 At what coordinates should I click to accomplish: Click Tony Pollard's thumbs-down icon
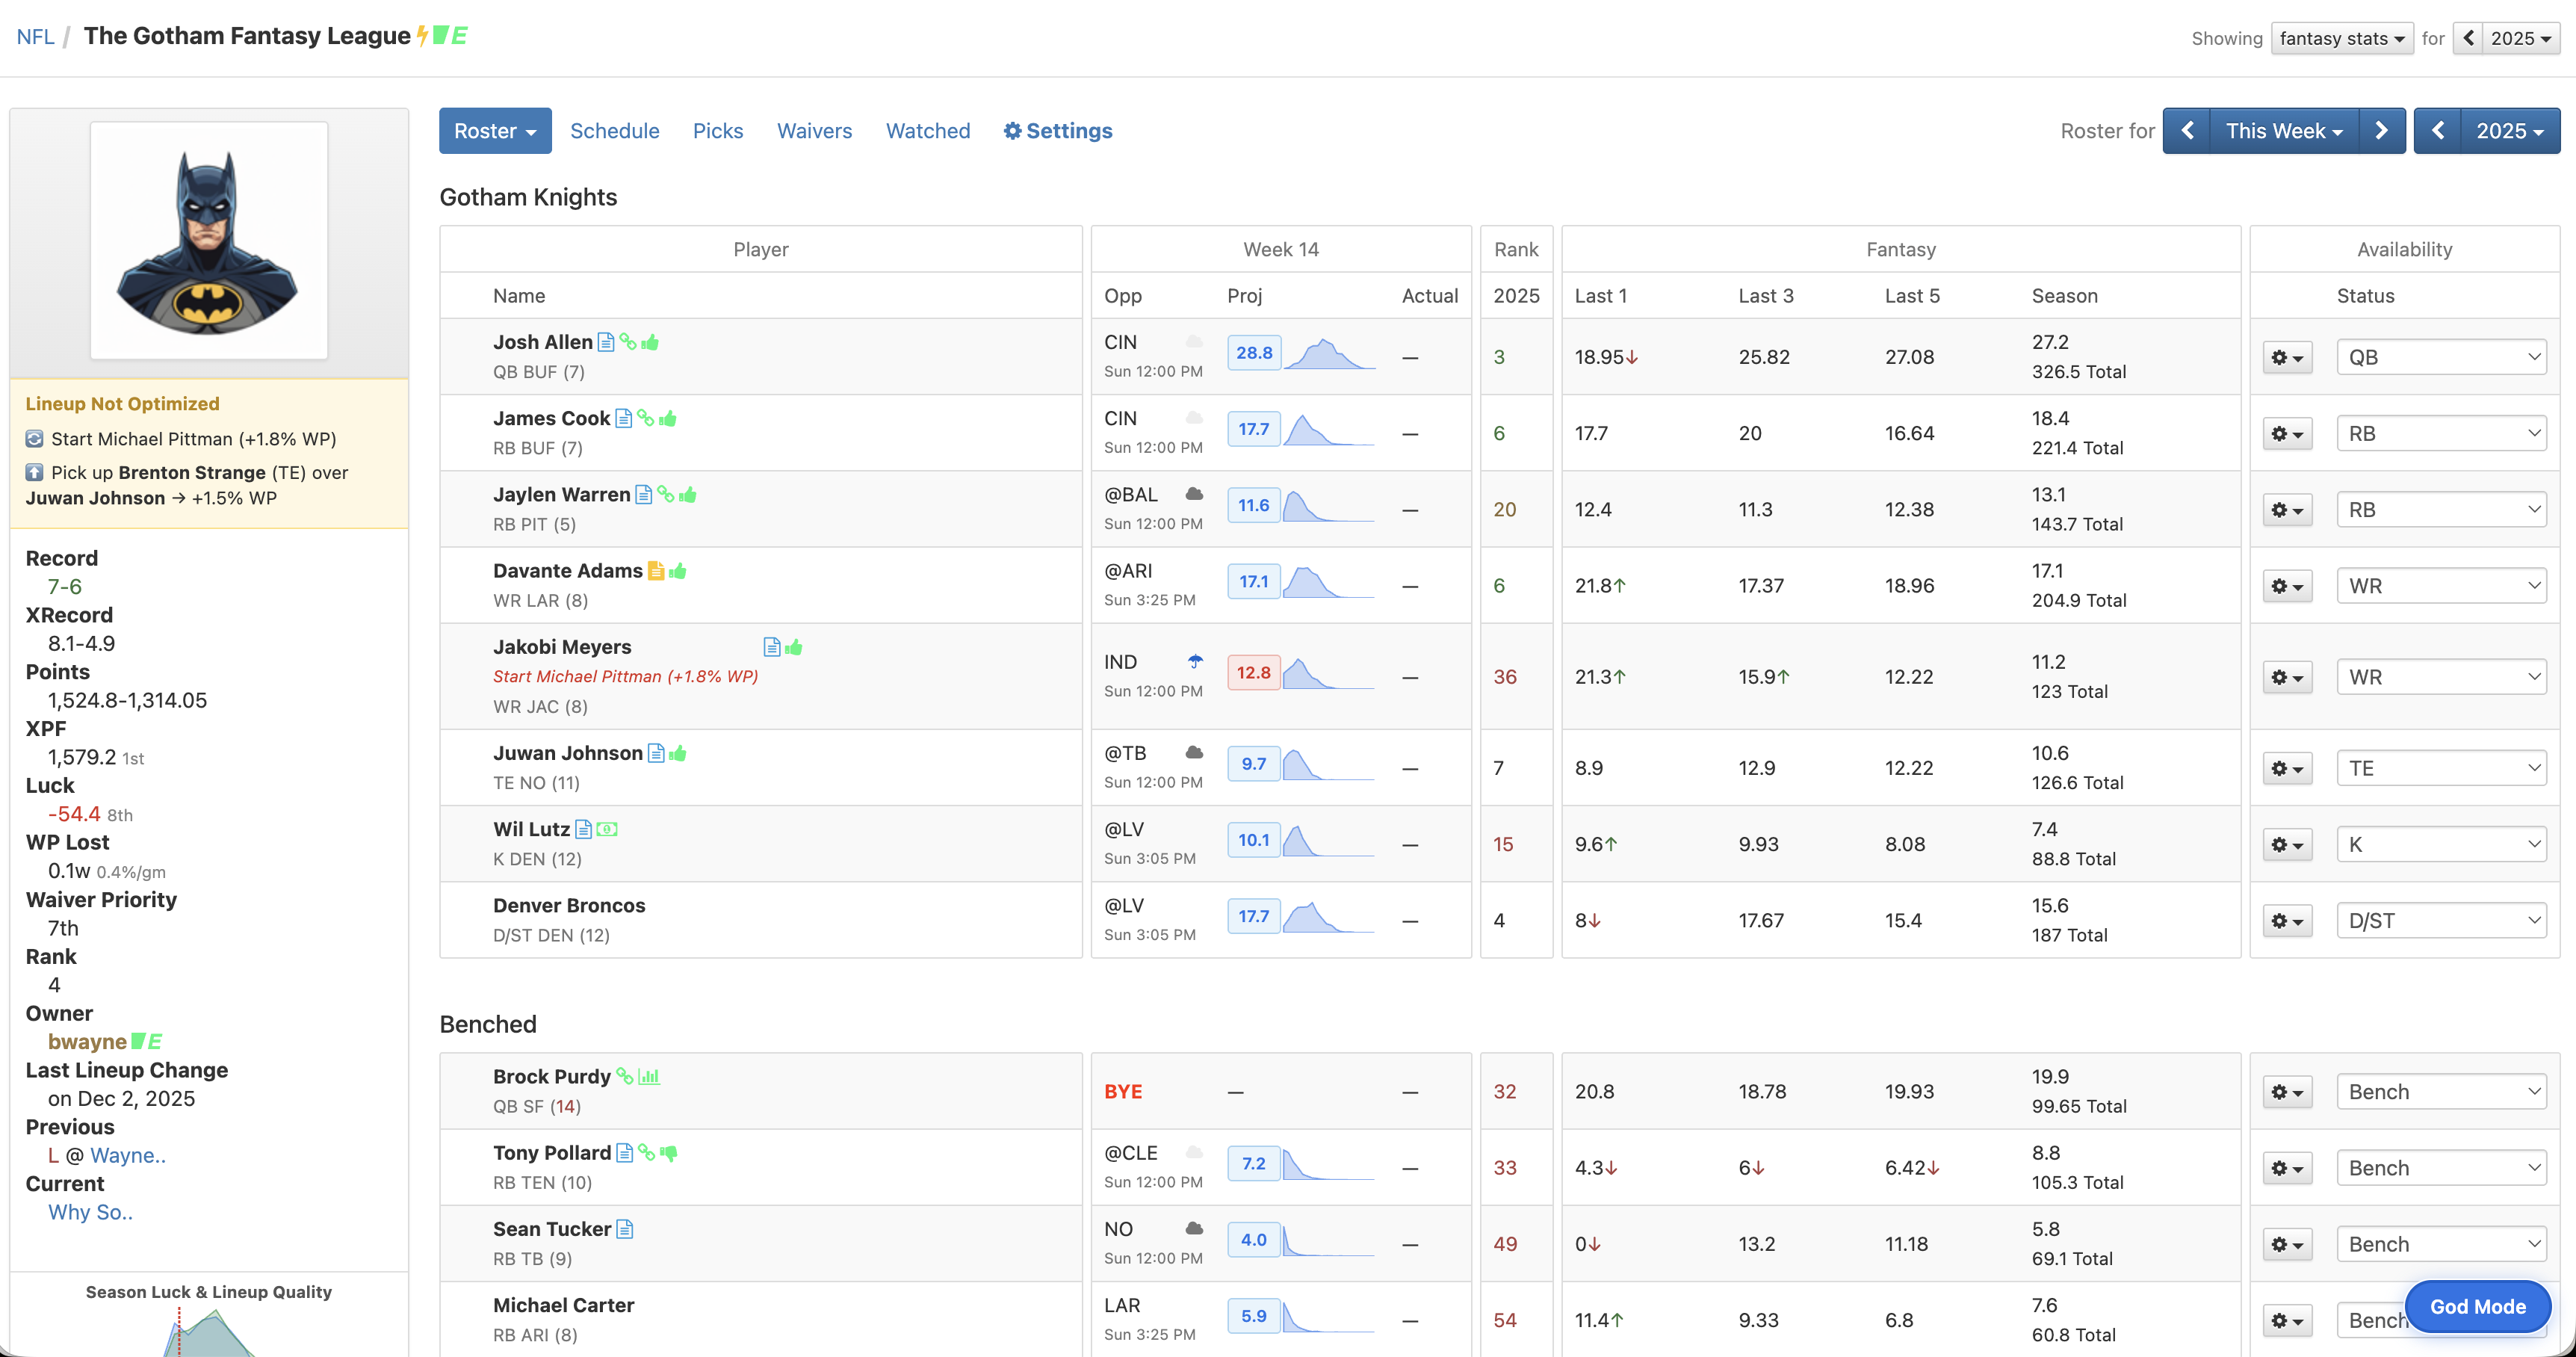coord(669,1153)
